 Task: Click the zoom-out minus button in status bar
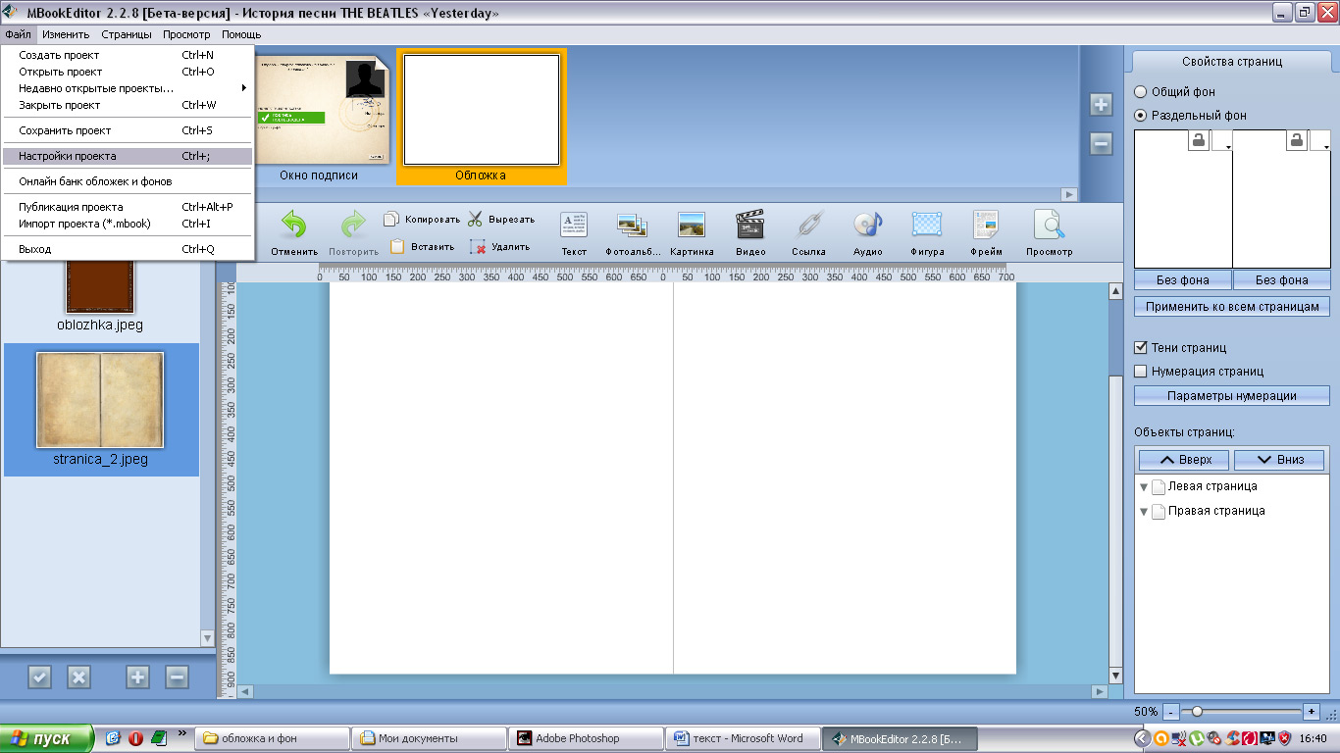(x=1171, y=711)
